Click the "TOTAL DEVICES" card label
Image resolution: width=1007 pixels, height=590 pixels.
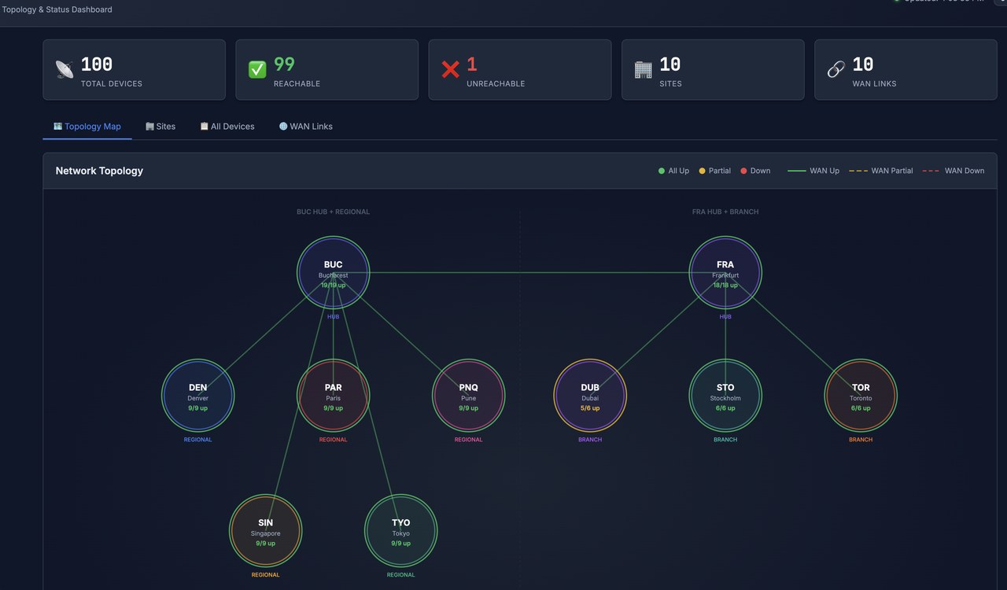112,83
